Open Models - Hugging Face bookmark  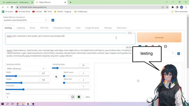click(63, 11)
